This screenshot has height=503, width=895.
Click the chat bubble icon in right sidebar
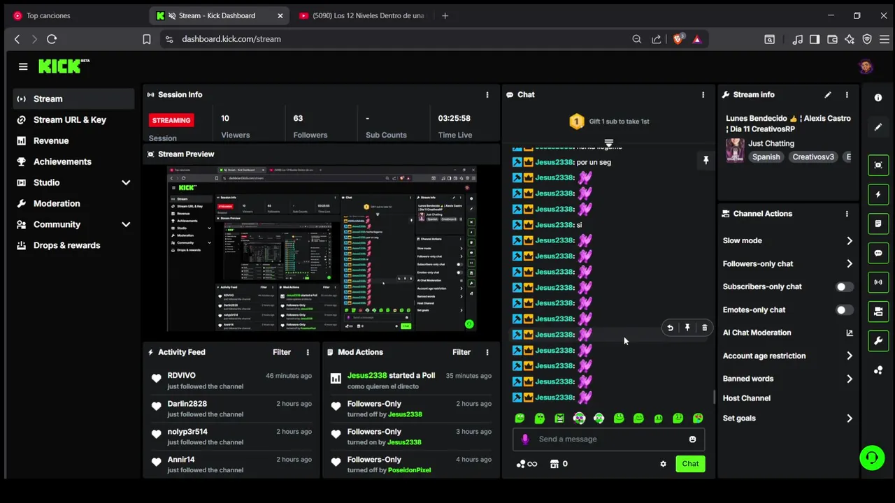coord(878,253)
